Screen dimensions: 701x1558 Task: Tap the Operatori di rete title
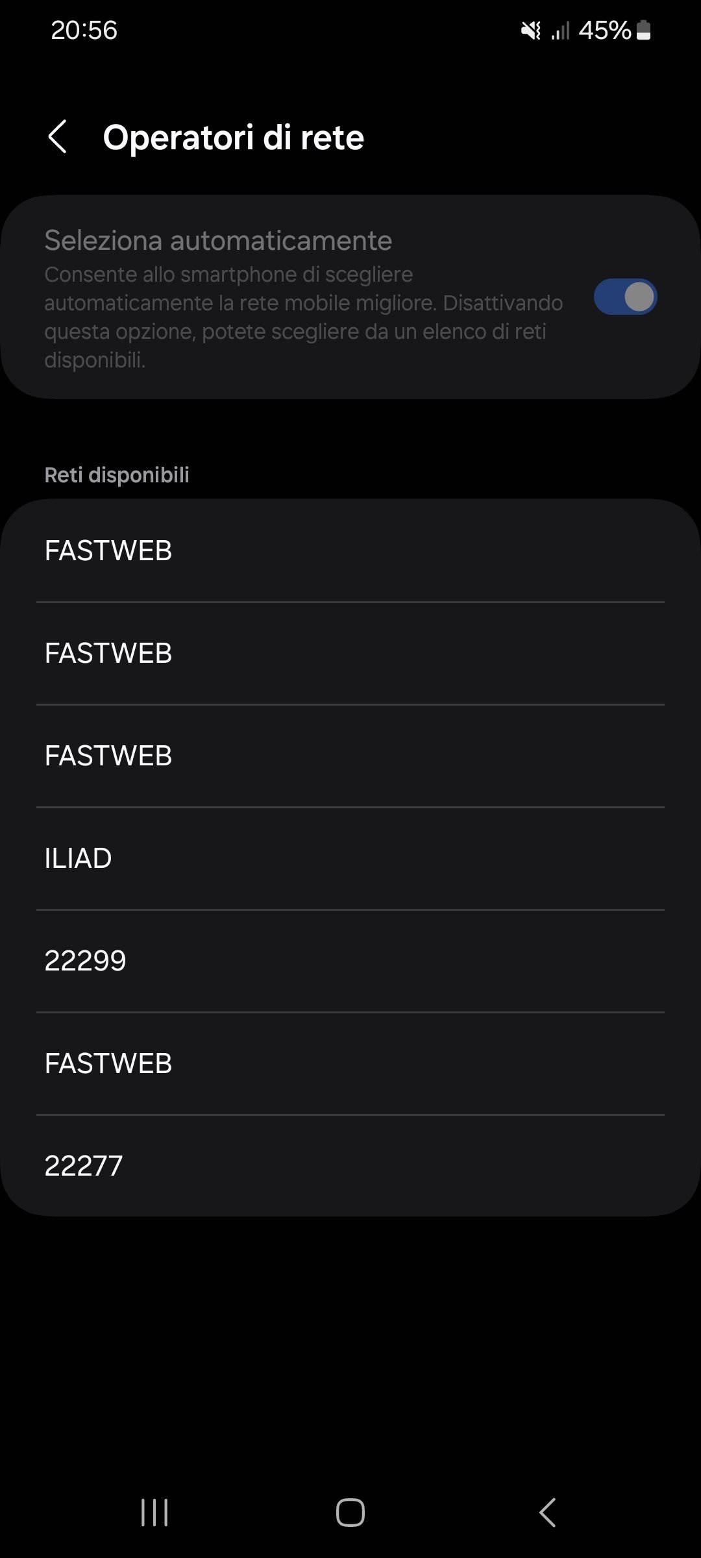pyautogui.click(x=234, y=138)
